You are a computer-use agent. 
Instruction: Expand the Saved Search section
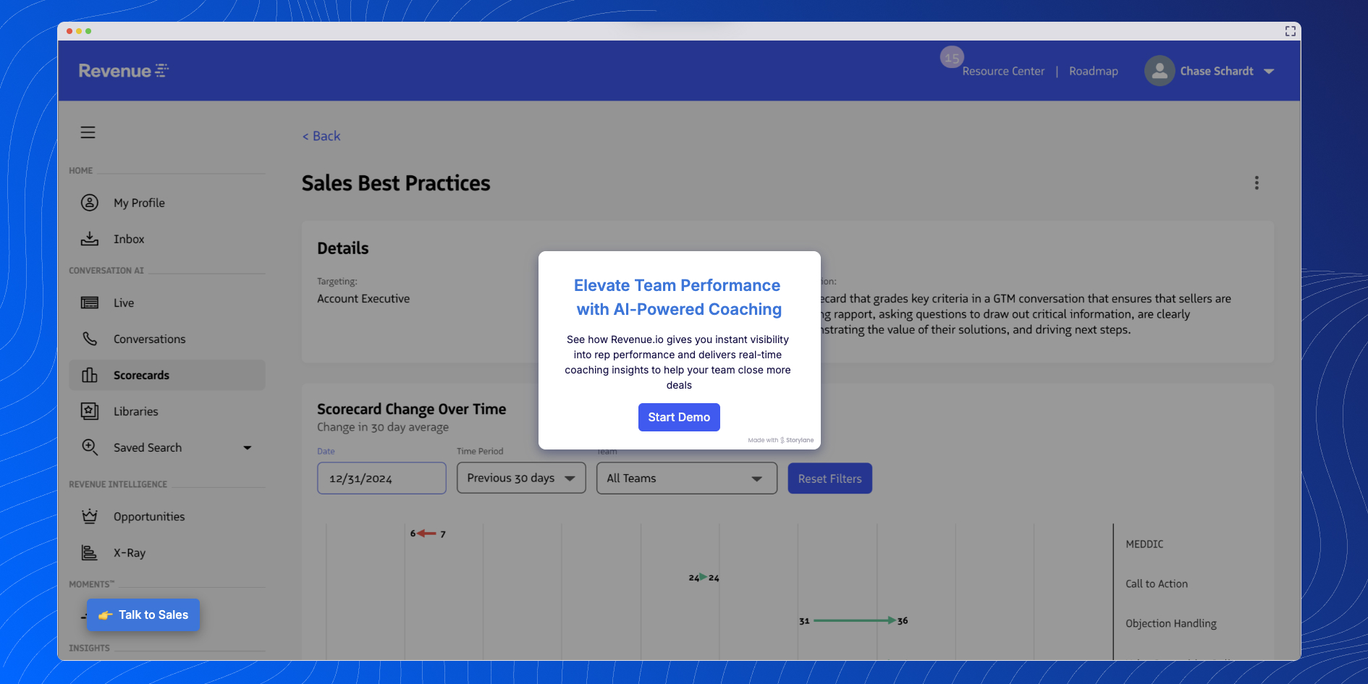247,447
